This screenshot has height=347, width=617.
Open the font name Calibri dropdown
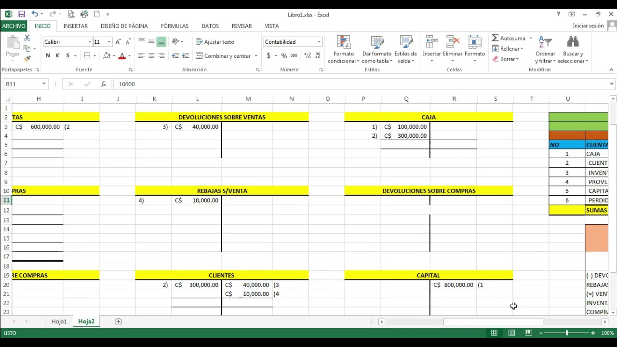tap(90, 42)
